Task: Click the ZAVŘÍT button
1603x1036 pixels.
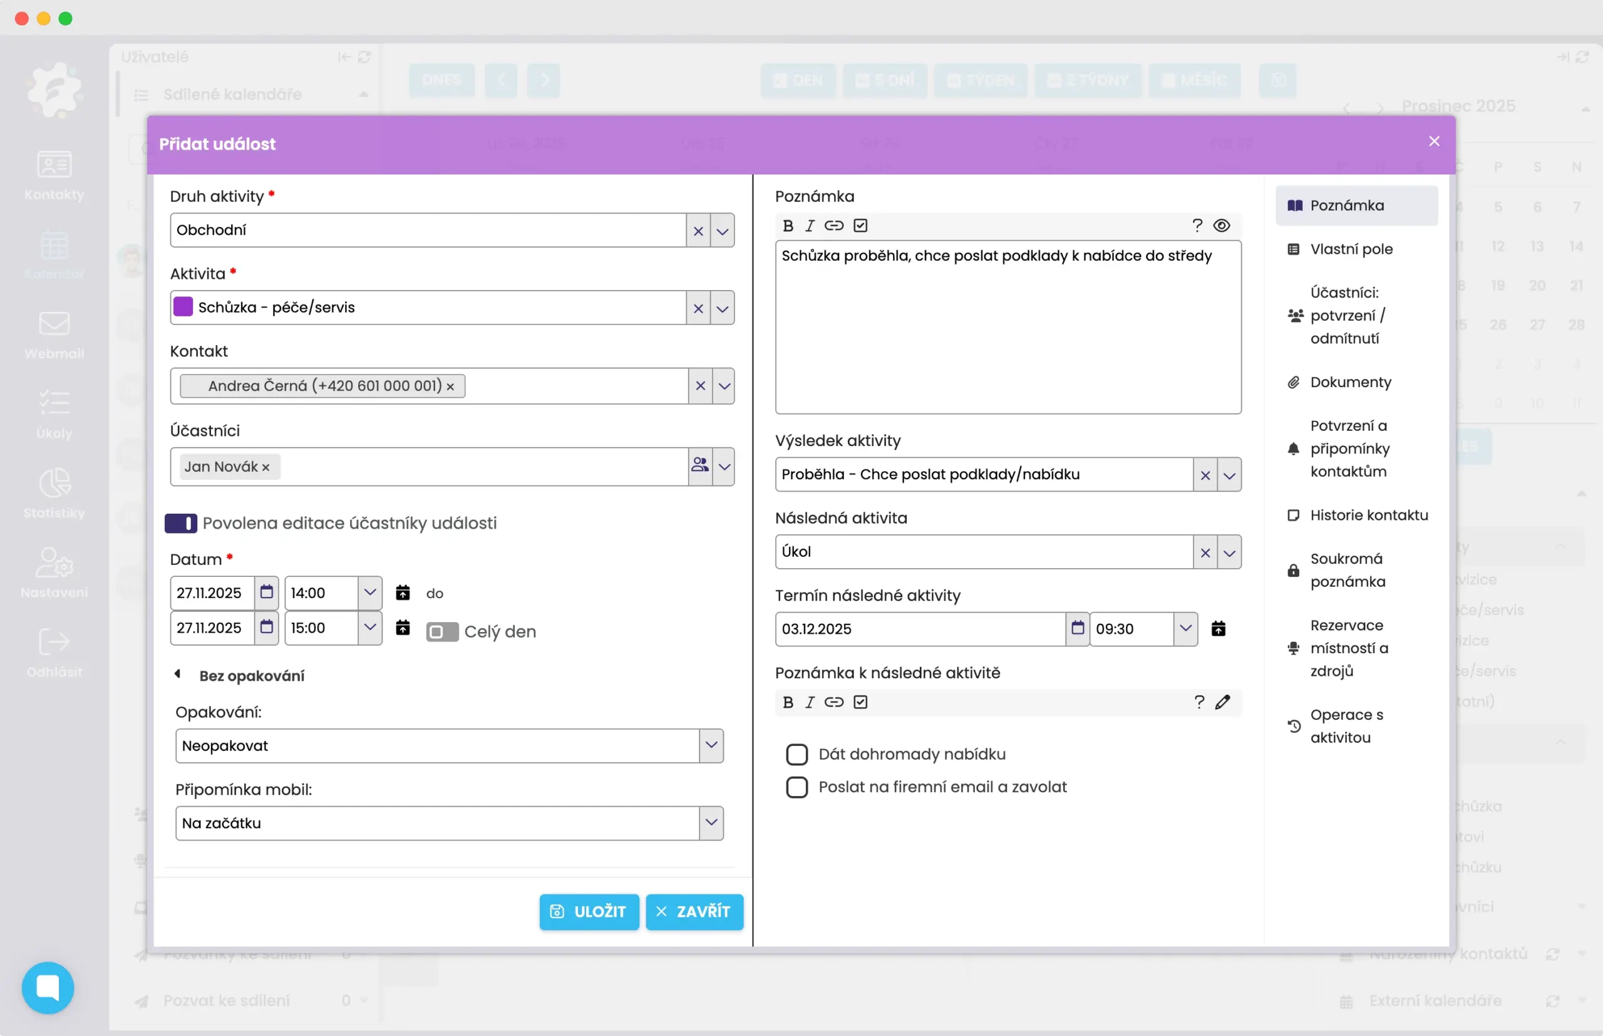Action: click(694, 911)
